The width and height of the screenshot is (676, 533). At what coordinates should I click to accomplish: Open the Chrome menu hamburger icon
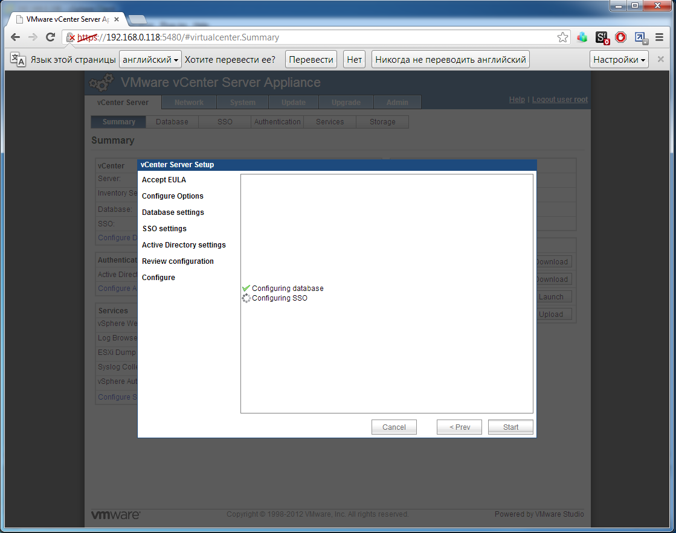pyautogui.click(x=659, y=37)
